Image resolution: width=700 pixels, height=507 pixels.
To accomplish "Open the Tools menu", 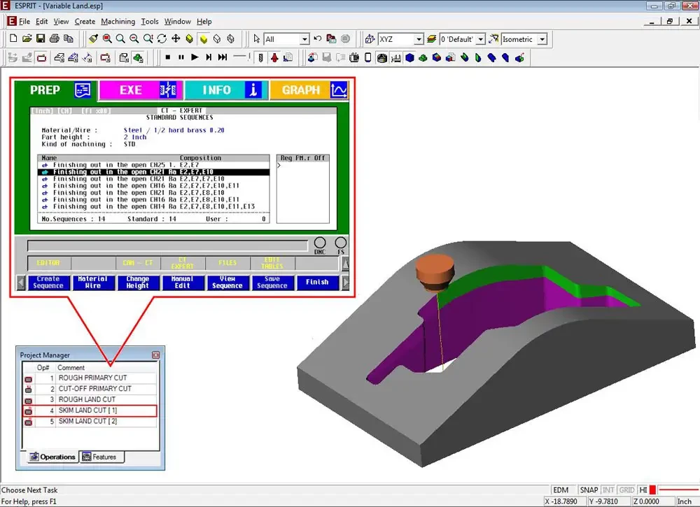I will click(x=150, y=22).
